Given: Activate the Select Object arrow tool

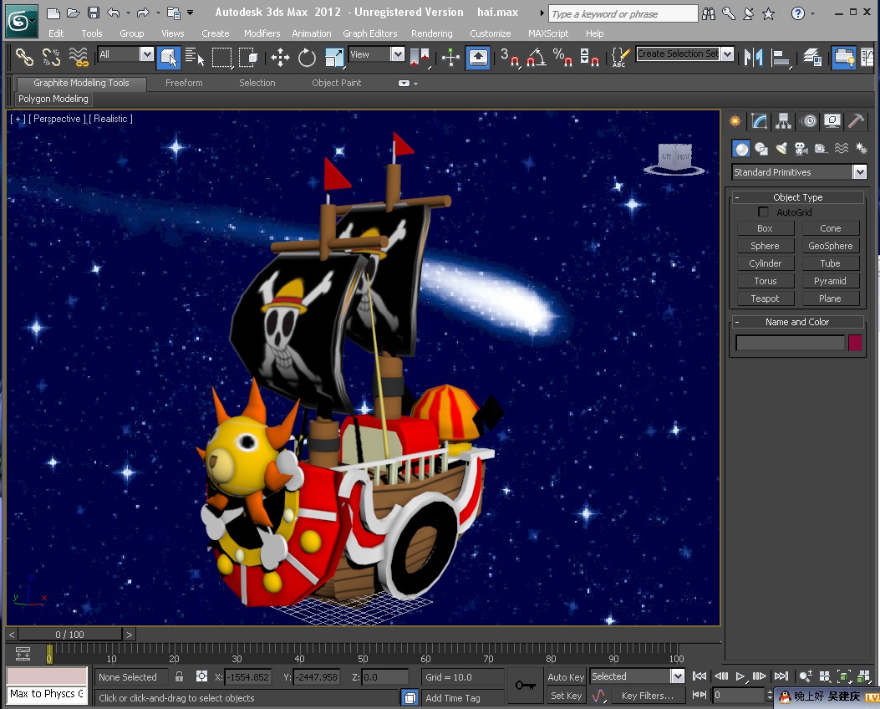Looking at the screenshot, I should click(168, 57).
